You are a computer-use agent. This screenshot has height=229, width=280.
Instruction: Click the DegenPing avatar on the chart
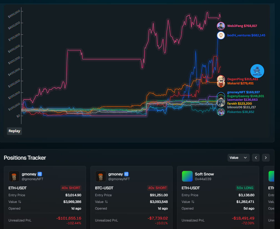click(221, 79)
